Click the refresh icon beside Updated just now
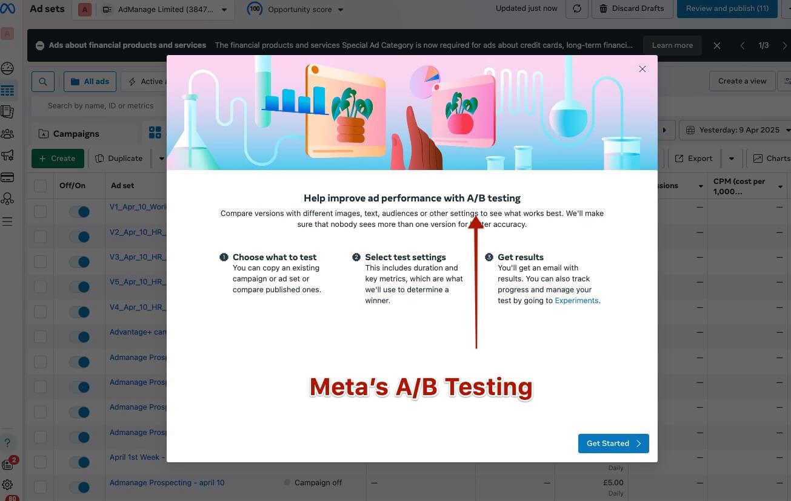The image size is (791, 501). point(577,9)
